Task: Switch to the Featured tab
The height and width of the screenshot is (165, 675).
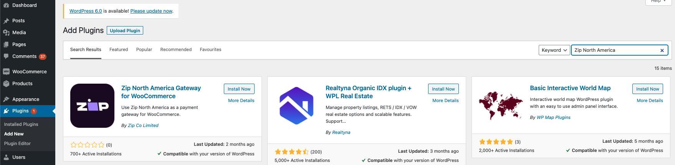Action: coord(119,49)
